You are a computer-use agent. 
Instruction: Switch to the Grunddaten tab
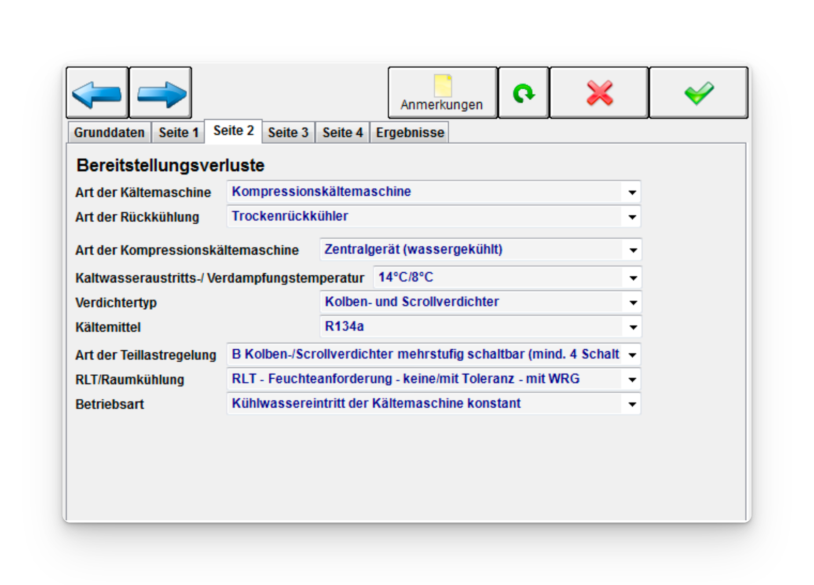point(109,132)
